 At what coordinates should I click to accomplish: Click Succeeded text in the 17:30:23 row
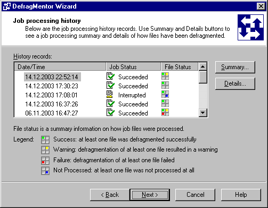click(x=133, y=86)
